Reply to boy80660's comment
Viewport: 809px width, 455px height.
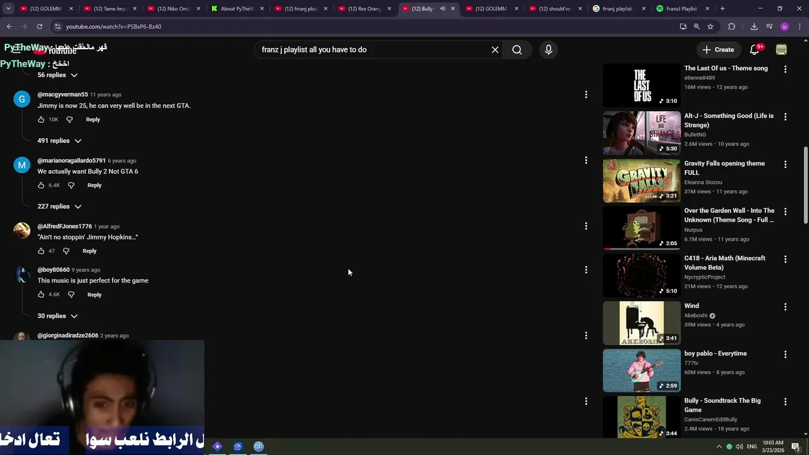click(x=94, y=294)
